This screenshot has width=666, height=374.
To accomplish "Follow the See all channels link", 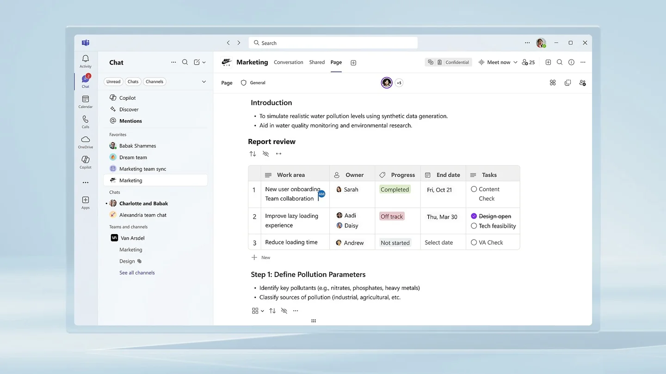I will pyautogui.click(x=137, y=273).
